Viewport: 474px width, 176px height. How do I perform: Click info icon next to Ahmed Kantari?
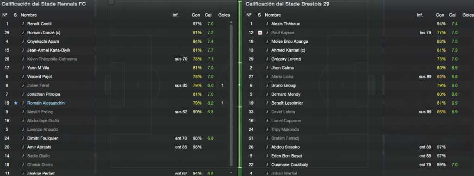(x=267, y=50)
